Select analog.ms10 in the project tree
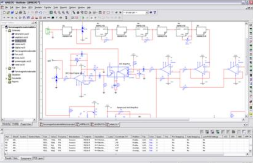This screenshot has height=163, width=253. pos(20,41)
